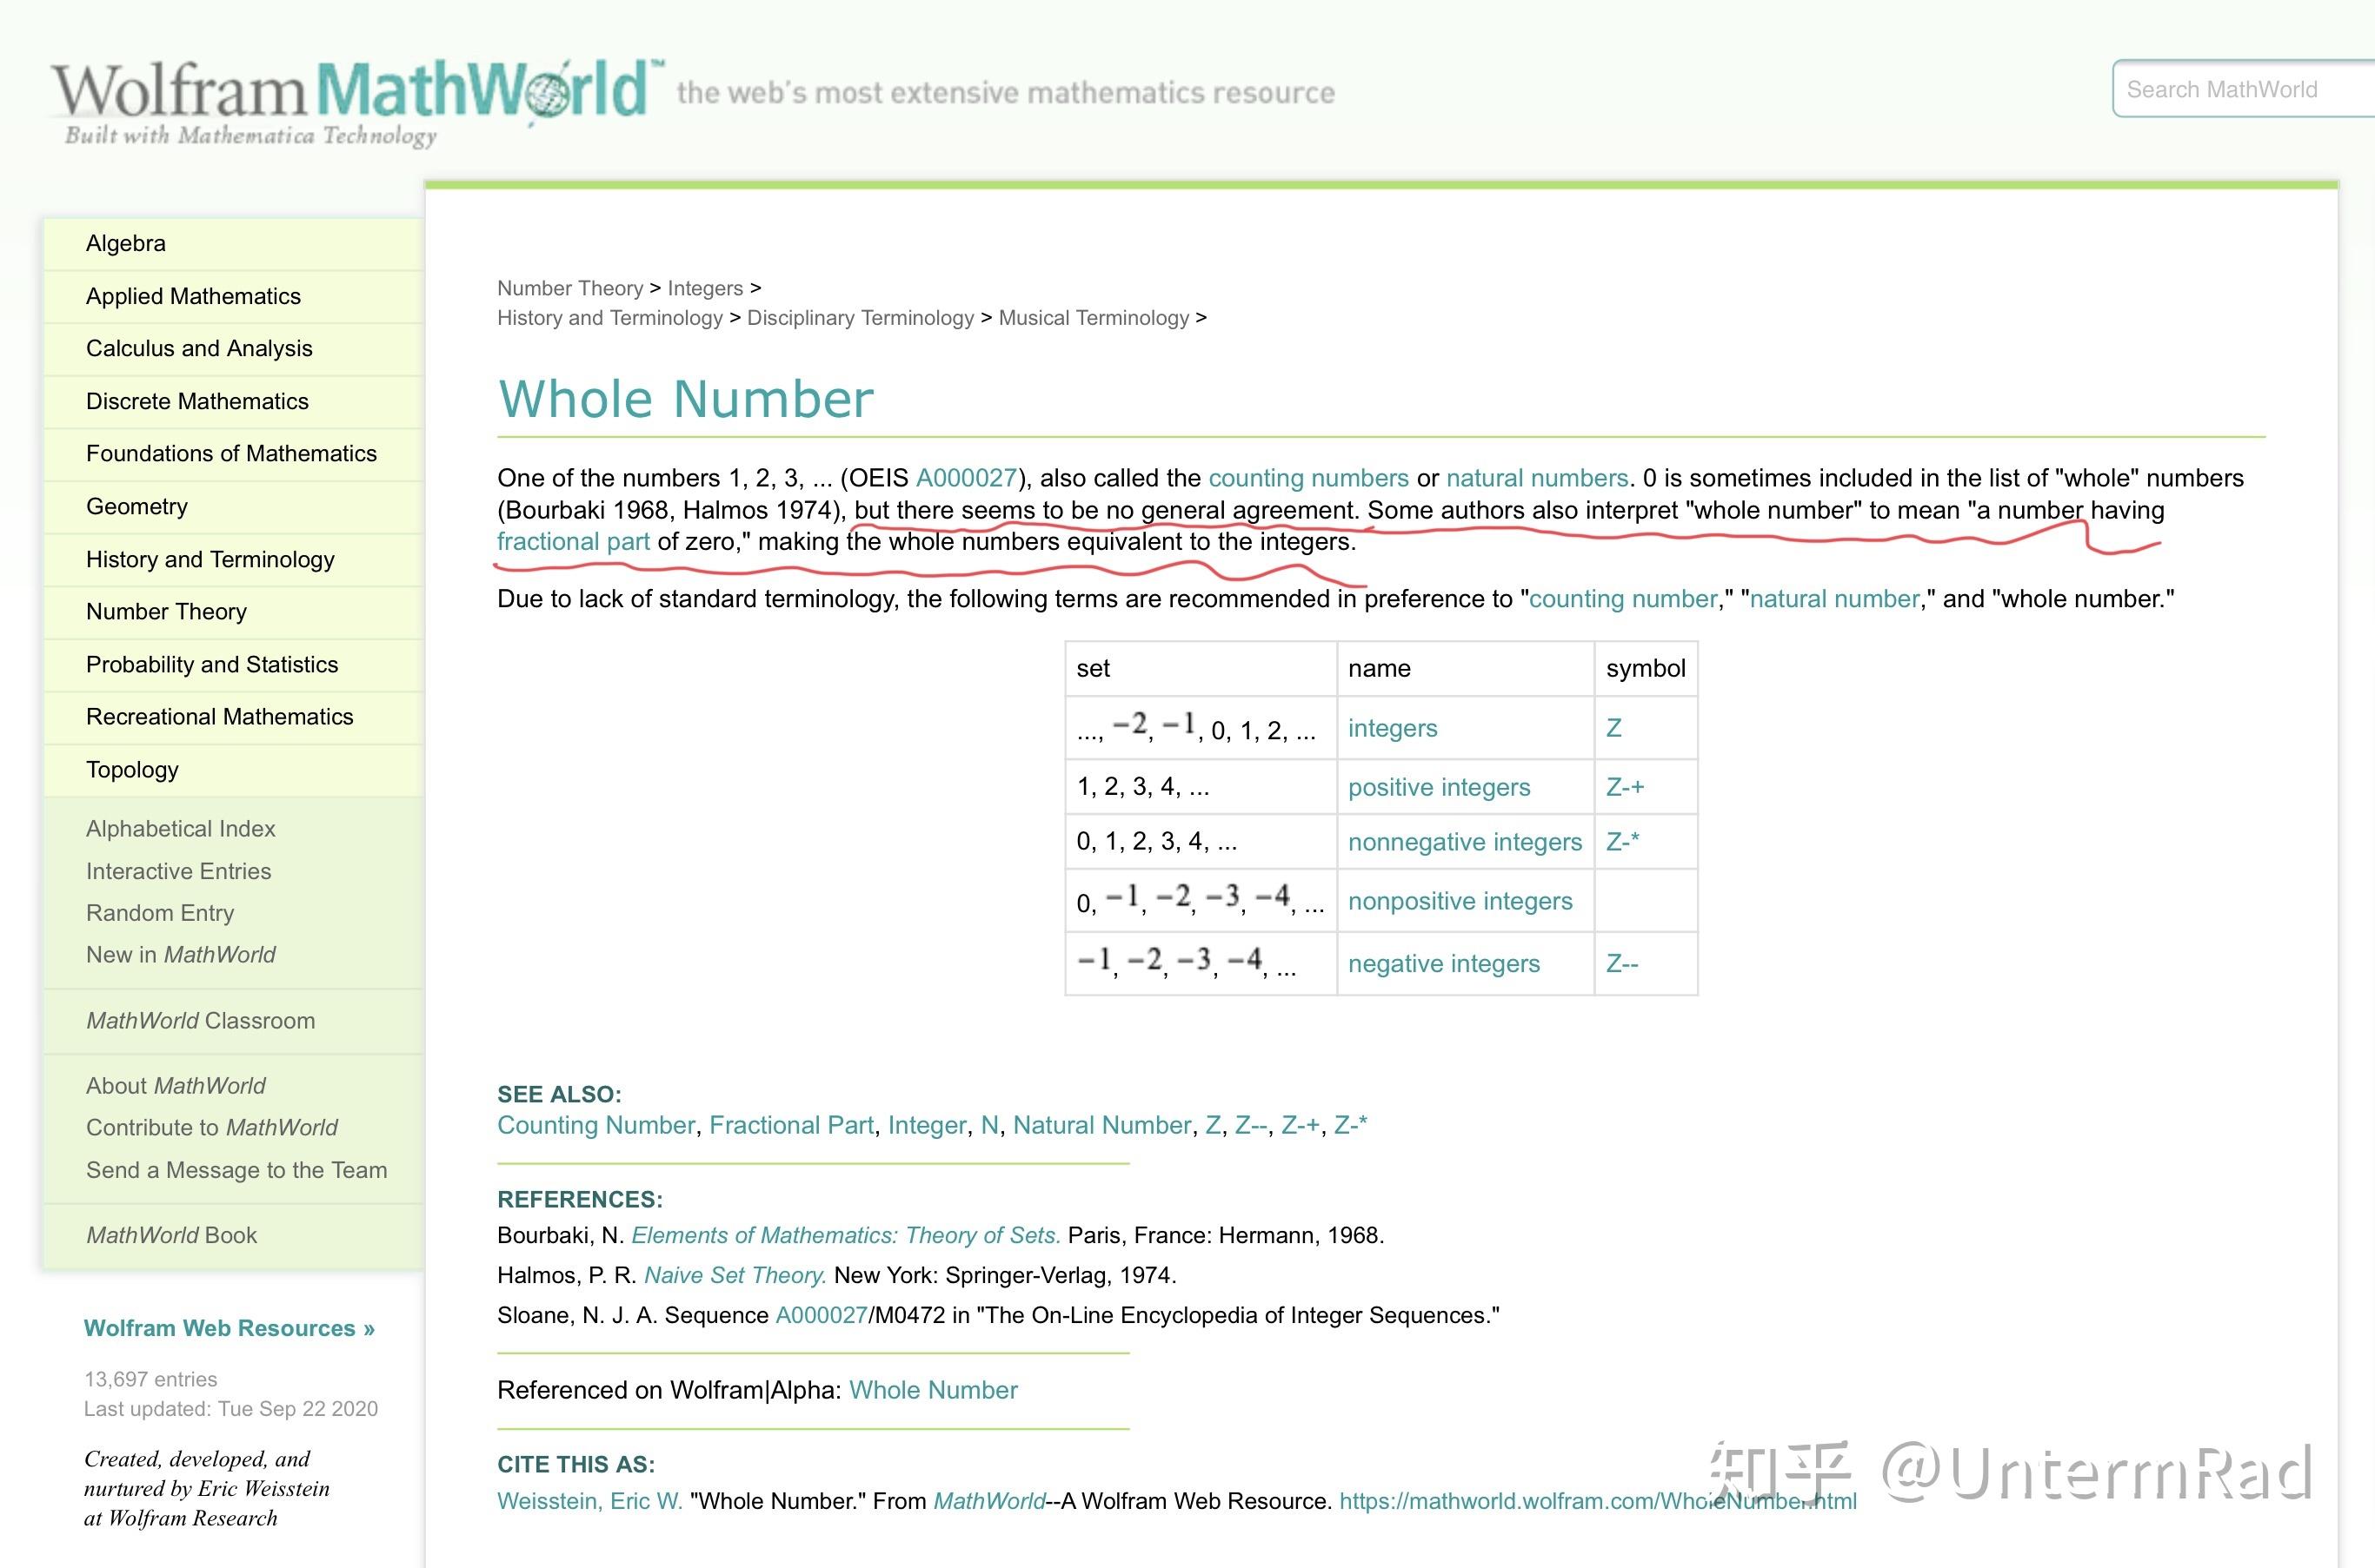2375x1568 pixels.
Task: Open A000027 in the Sloane reference
Action: [822, 1315]
